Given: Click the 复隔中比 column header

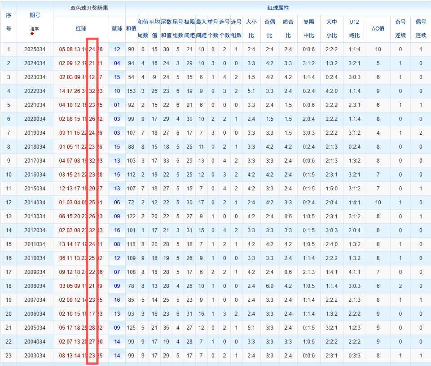Looking at the screenshot, I should [309, 28].
